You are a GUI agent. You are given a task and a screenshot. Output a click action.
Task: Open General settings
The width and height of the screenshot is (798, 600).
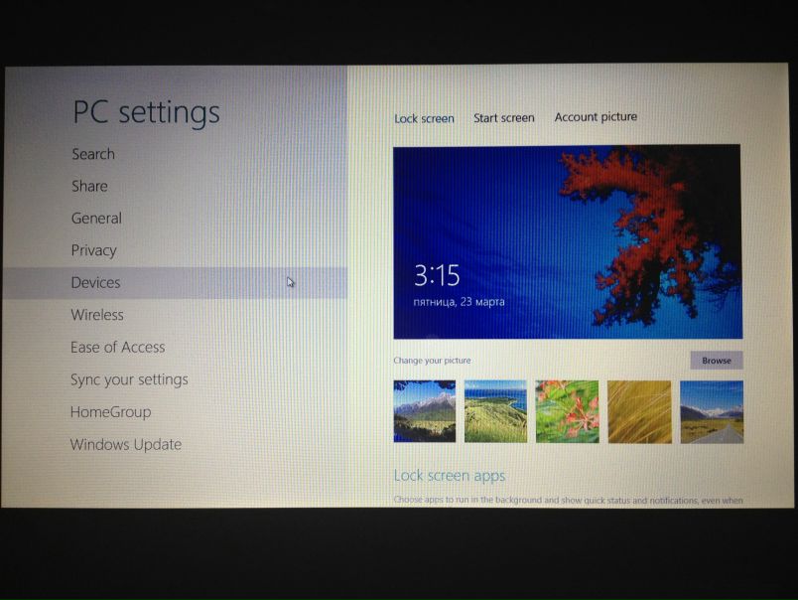click(x=96, y=219)
